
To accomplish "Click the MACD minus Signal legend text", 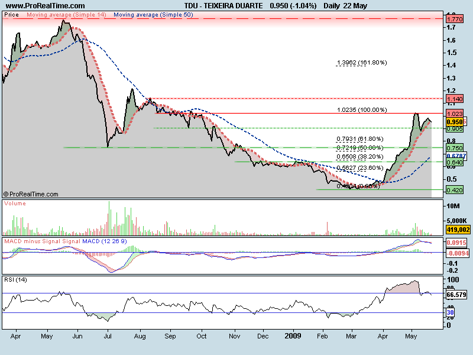I will [33, 241].
